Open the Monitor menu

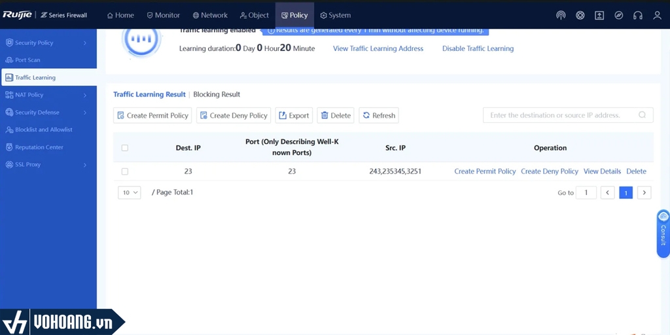tap(163, 15)
